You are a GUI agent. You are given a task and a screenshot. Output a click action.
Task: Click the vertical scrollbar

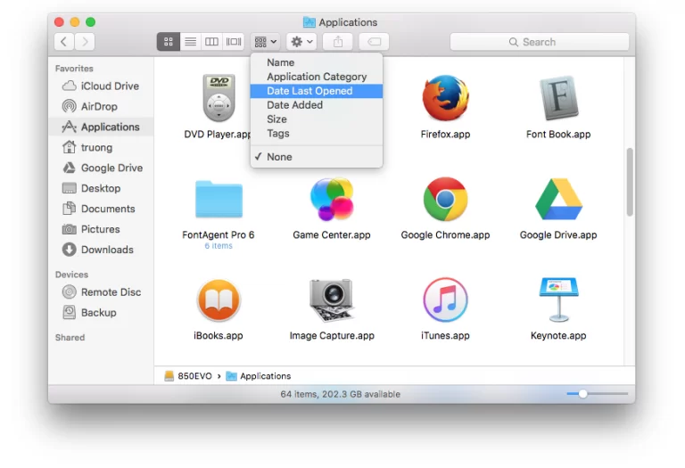[x=630, y=182]
